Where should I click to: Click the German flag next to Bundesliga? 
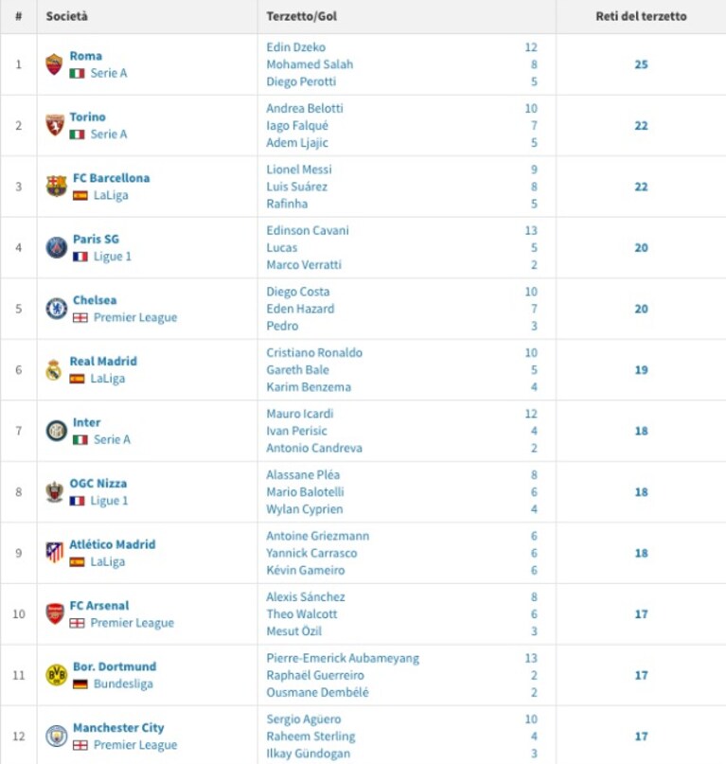click(80, 684)
